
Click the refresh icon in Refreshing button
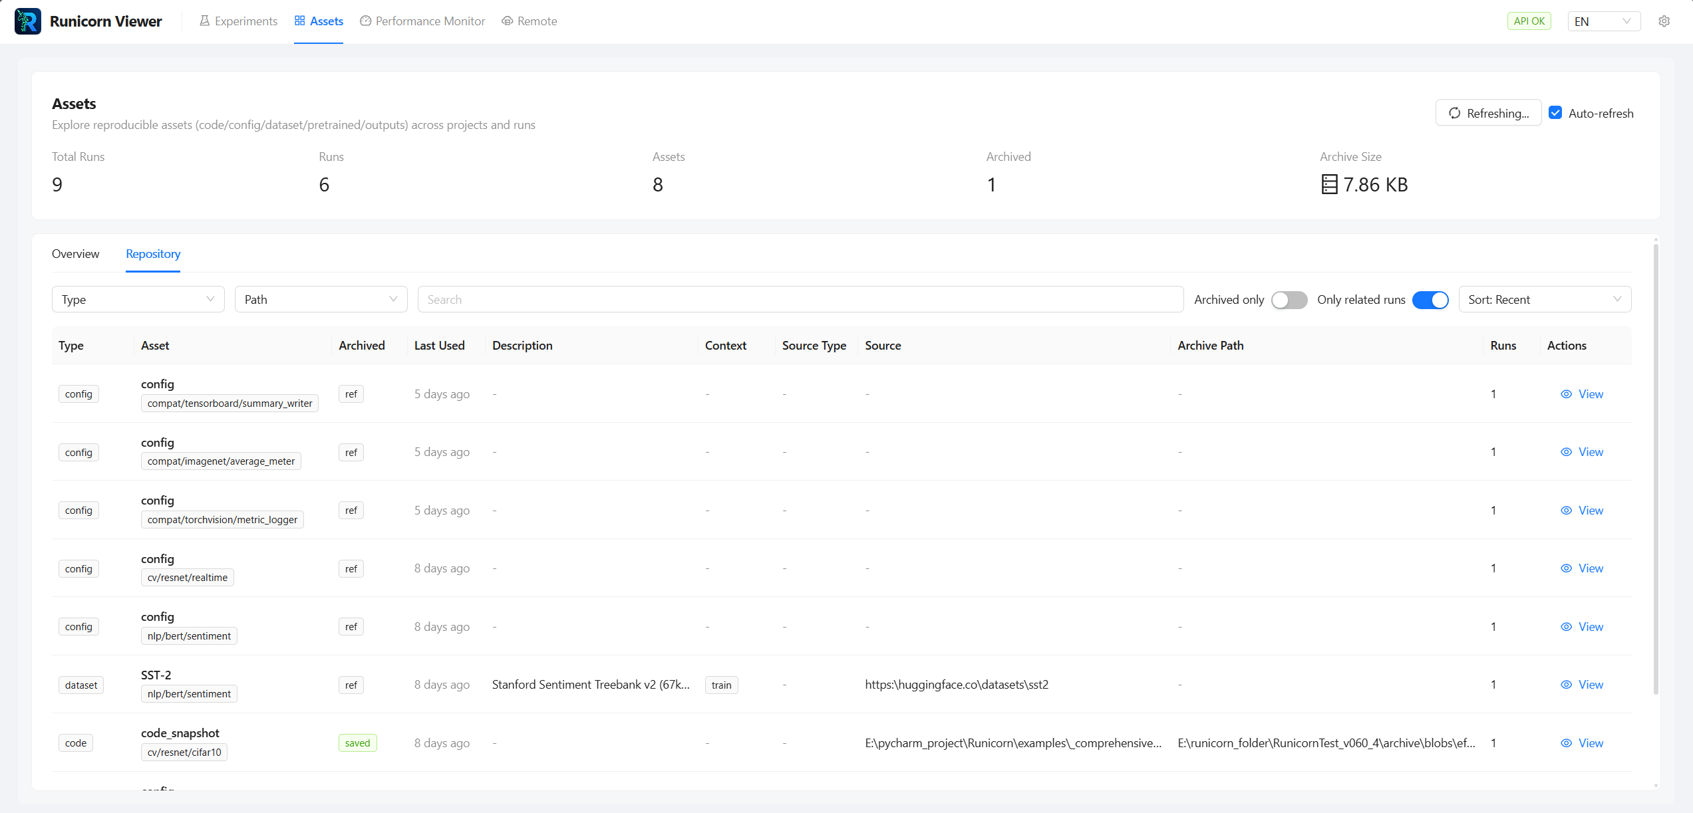(x=1456, y=112)
